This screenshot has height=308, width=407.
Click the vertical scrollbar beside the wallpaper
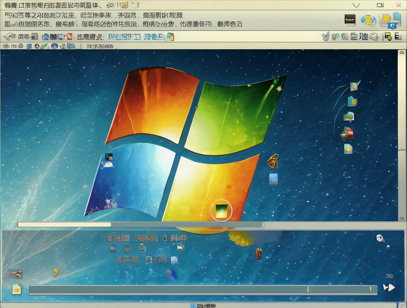pos(402,135)
